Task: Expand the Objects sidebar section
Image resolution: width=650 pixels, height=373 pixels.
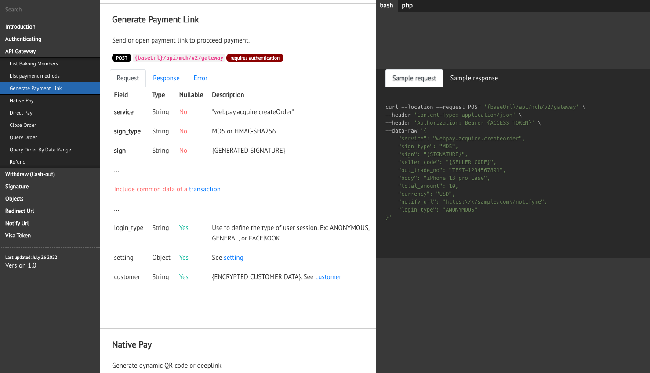Action: tap(15, 199)
